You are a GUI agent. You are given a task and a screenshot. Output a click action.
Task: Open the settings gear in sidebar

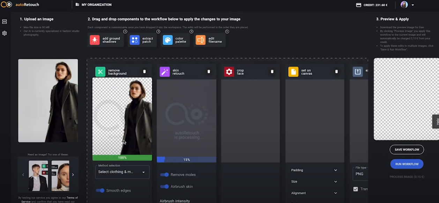5,33
